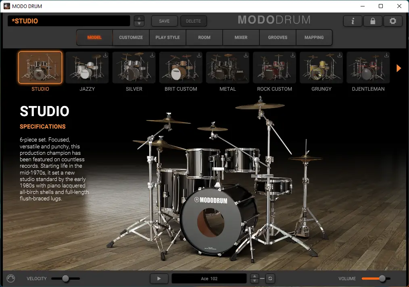This screenshot has width=409, height=287.
Task: Open the PLAY STYLE tab
Action: click(x=167, y=37)
